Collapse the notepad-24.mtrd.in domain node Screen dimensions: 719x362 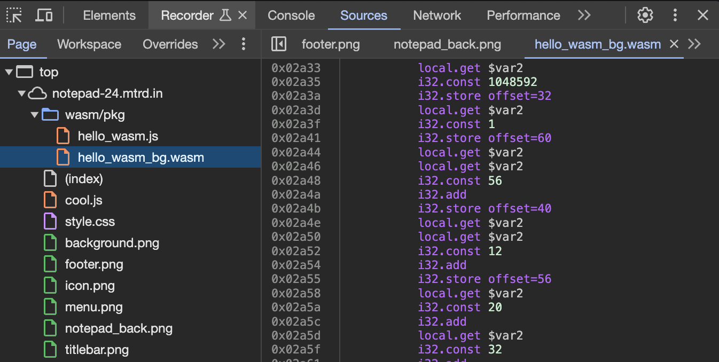click(x=22, y=94)
